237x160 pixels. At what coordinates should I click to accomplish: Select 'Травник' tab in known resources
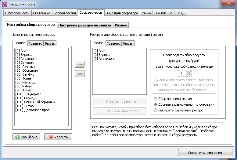point(35,43)
